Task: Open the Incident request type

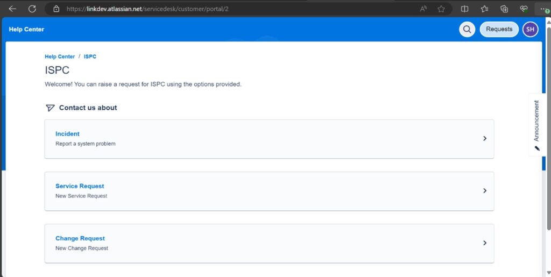Action: [269, 139]
